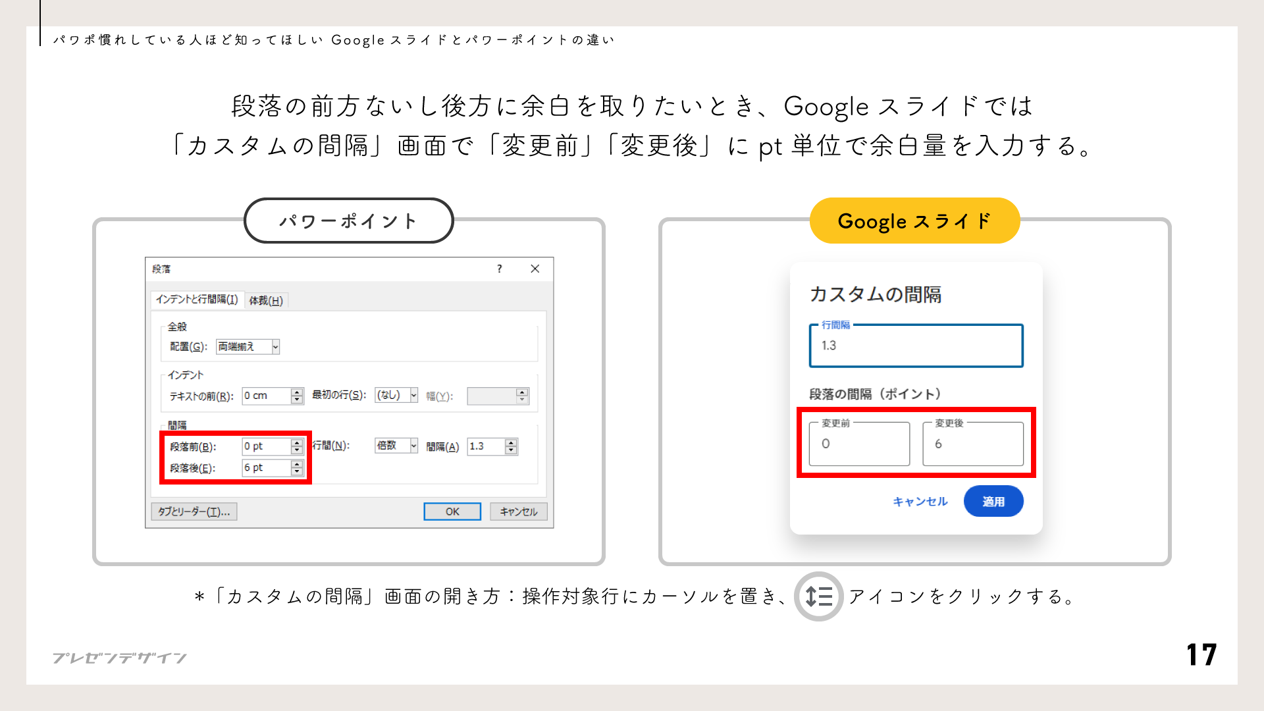This screenshot has height=711, width=1264.
Task: Click the 間隔(A) 1.3 field
Action: click(486, 446)
